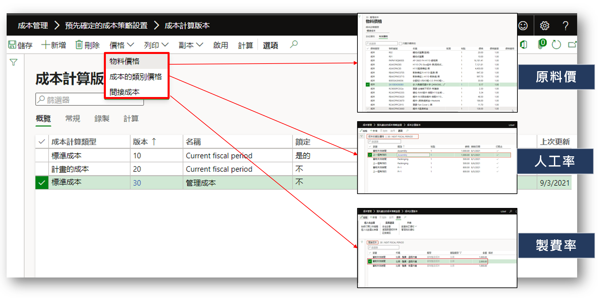This screenshot has width=609, height=302.
Task: Switch to the 常規 tab
Action: pyautogui.click(x=72, y=119)
